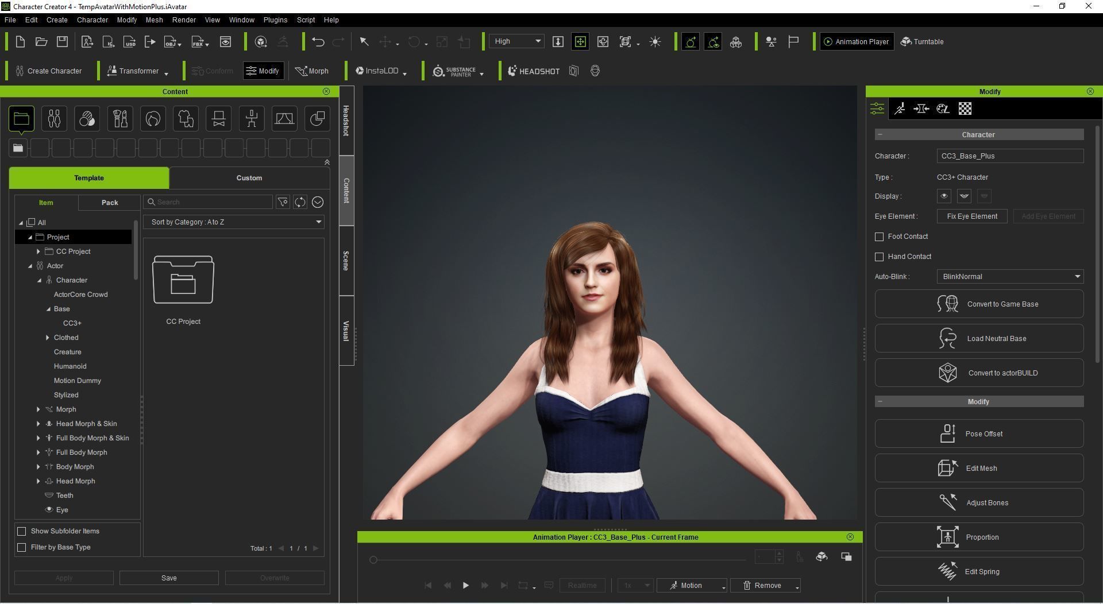This screenshot has width=1103, height=604.
Task: Click the Edit Mesh button
Action: [979, 469]
